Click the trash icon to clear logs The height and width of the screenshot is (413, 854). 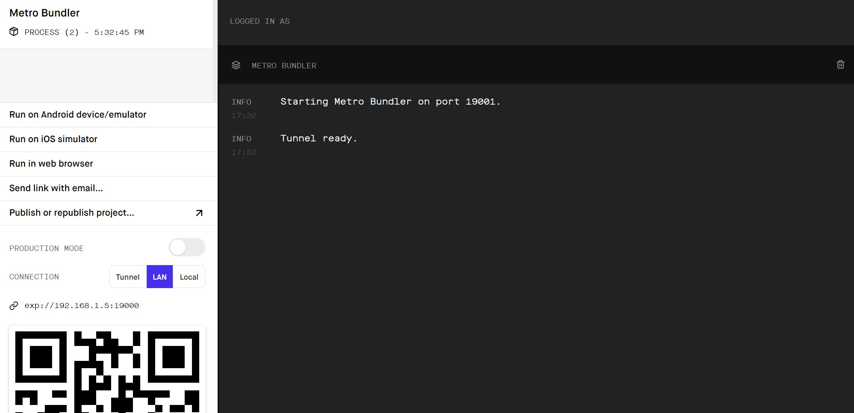(x=840, y=65)
